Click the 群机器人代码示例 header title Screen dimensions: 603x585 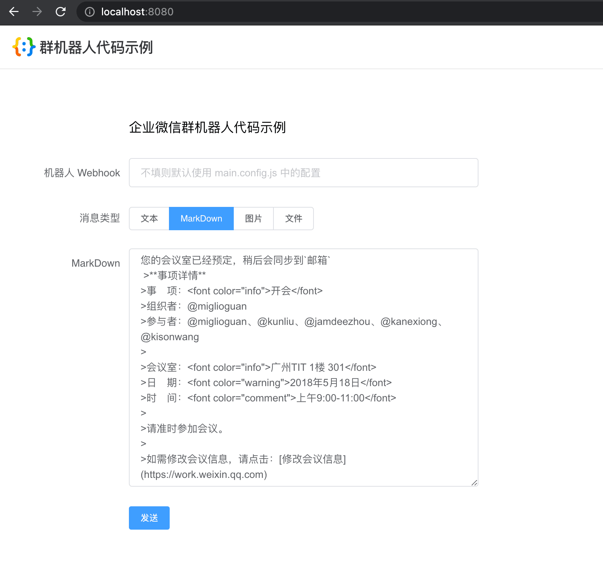(x=96, y=47)
